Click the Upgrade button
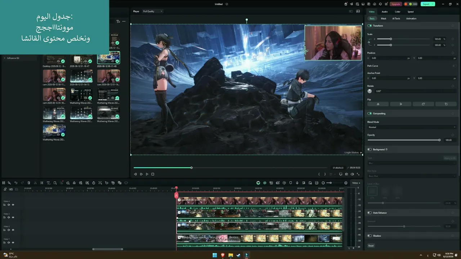 click(x=396, y=4)
